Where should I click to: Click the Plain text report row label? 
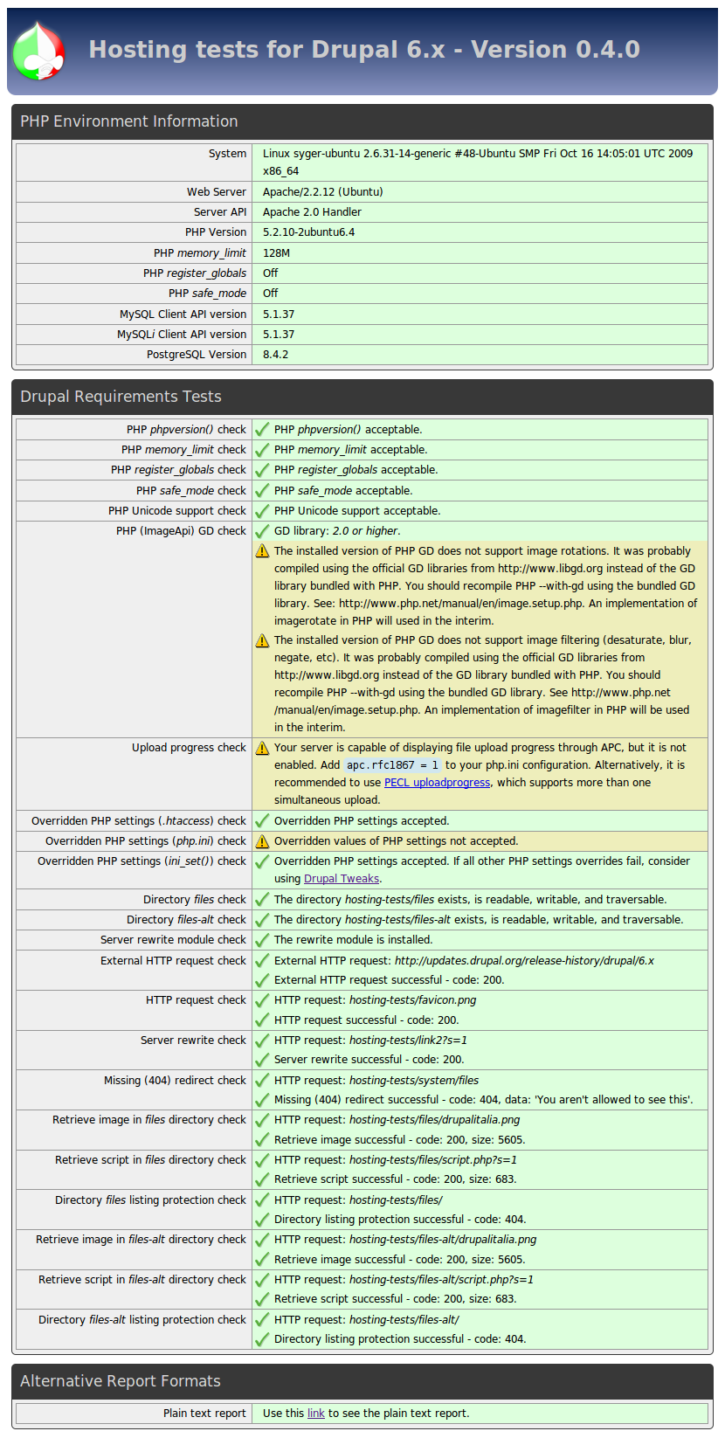(204, 1414)
